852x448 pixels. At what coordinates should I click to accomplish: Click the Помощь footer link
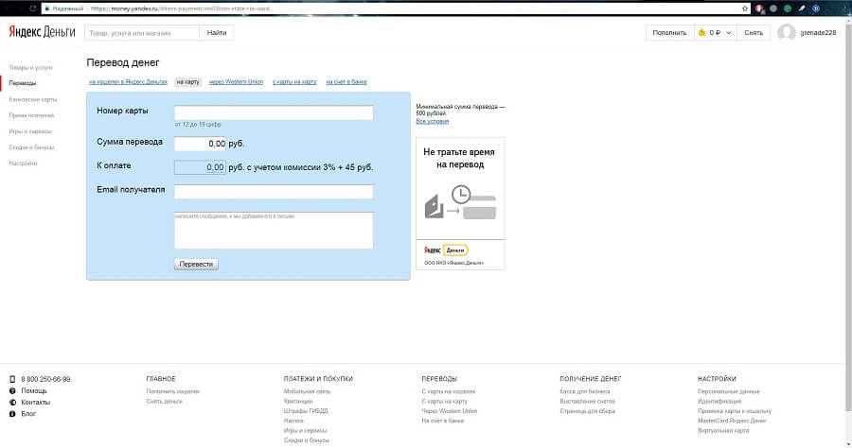[34, 390]
